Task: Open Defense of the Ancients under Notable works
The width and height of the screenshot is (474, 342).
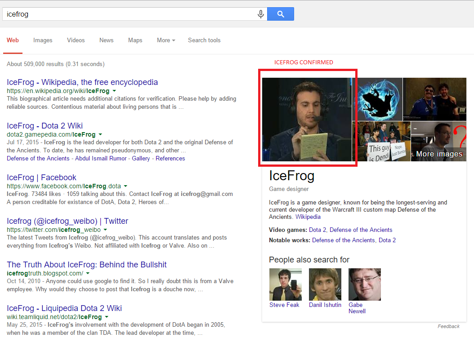Action: coord(344,240)
